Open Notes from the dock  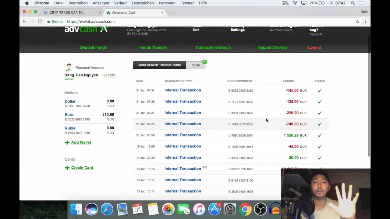[153, 209]
